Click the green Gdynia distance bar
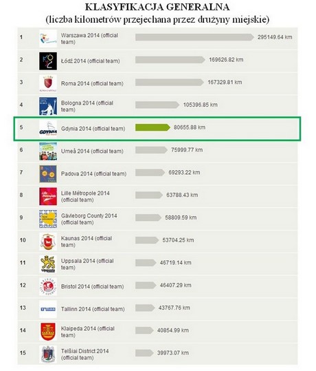 coord(153,127)
